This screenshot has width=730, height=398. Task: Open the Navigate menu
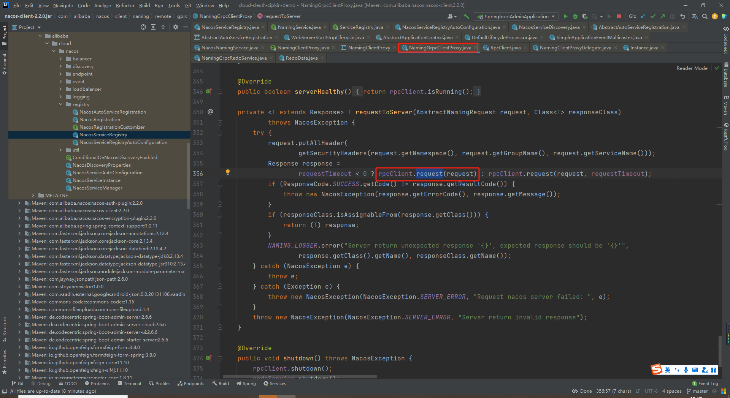[x=63, y=5]
